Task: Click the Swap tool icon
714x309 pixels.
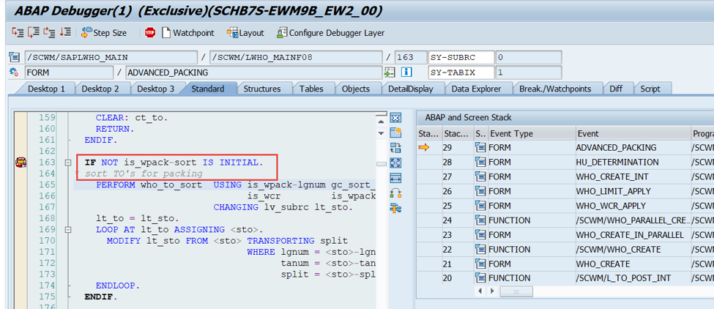Action: 395,193
